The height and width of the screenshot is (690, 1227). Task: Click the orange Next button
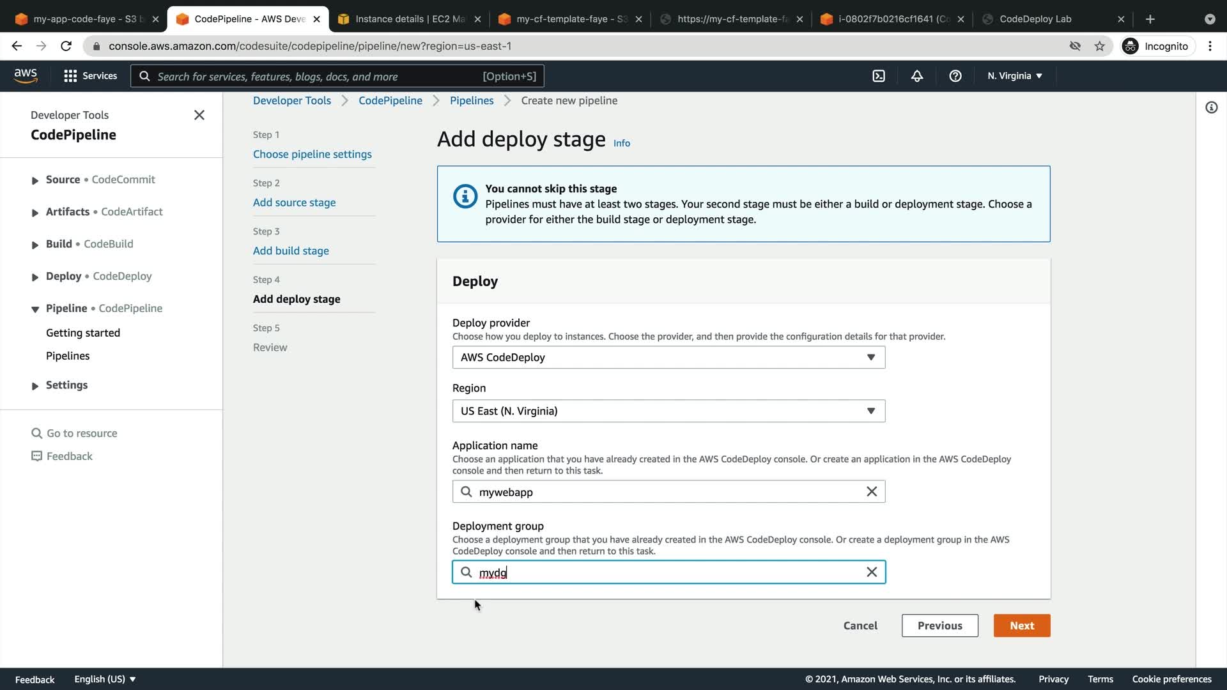click(1021, 625)
